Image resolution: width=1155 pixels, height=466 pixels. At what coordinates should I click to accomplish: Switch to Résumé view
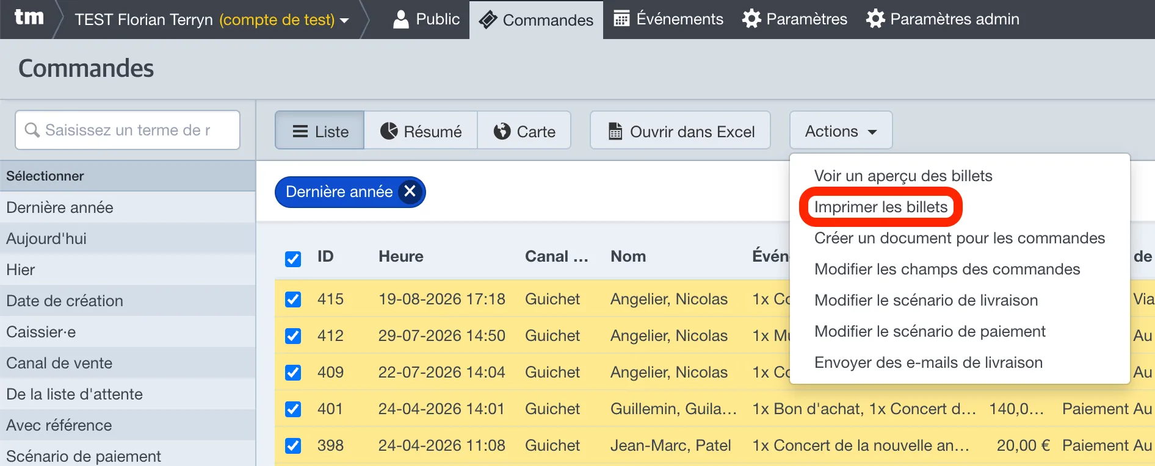click(421, 130)
